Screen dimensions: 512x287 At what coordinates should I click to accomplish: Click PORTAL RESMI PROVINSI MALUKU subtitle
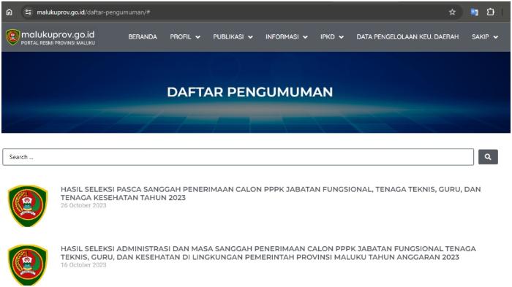pyautogui.click(x=58, y=43)
